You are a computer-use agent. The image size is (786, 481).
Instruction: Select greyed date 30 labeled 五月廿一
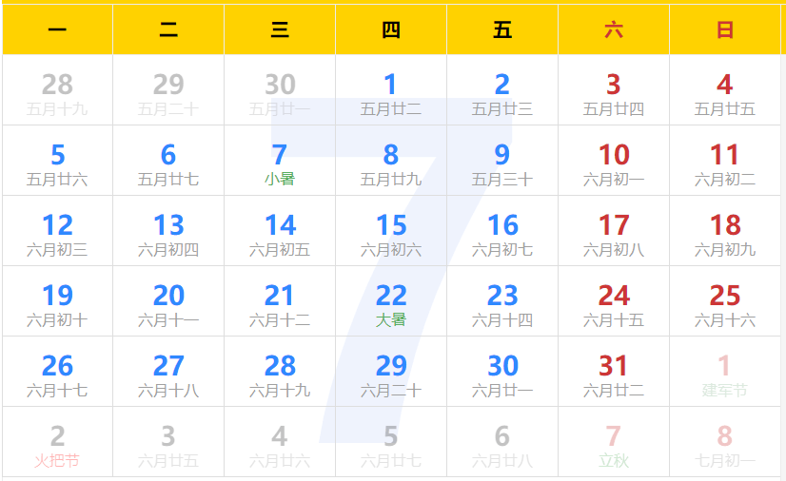pos(280,90)
